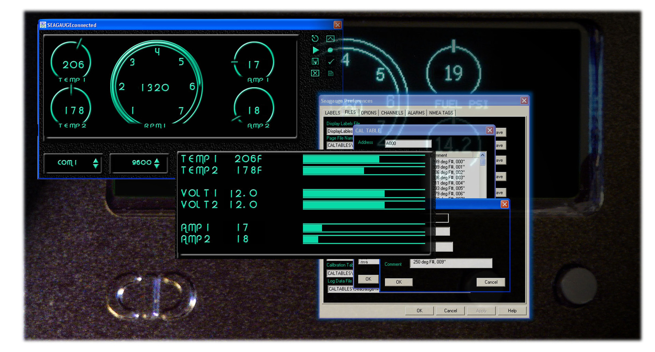Click the boxed up-chevron icon
Viewport: 655px width, 352px height.
click(x=330, y=39)
